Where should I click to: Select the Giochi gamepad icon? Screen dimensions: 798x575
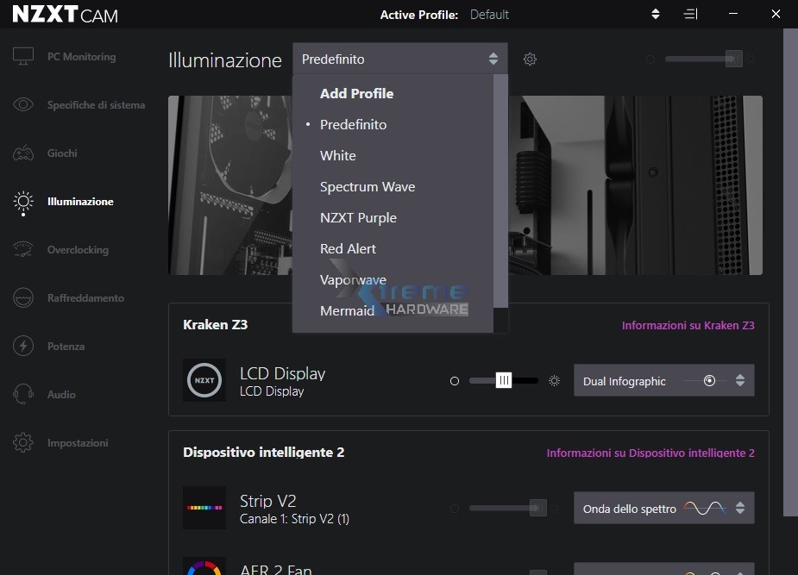[x=23, y=153]
